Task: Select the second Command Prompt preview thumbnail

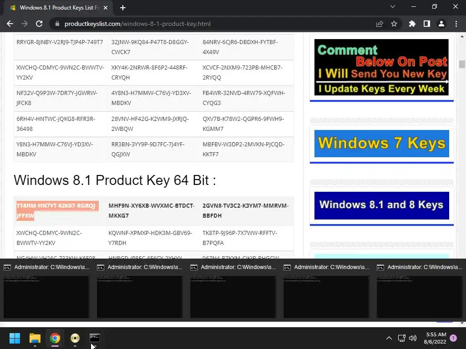Action: pyautogui.click(x=140, y=297)
